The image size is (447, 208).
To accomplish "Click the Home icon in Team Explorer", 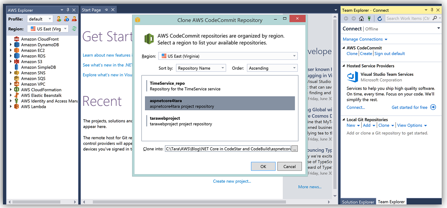I will pyautogui.click(x=361, y=18).
